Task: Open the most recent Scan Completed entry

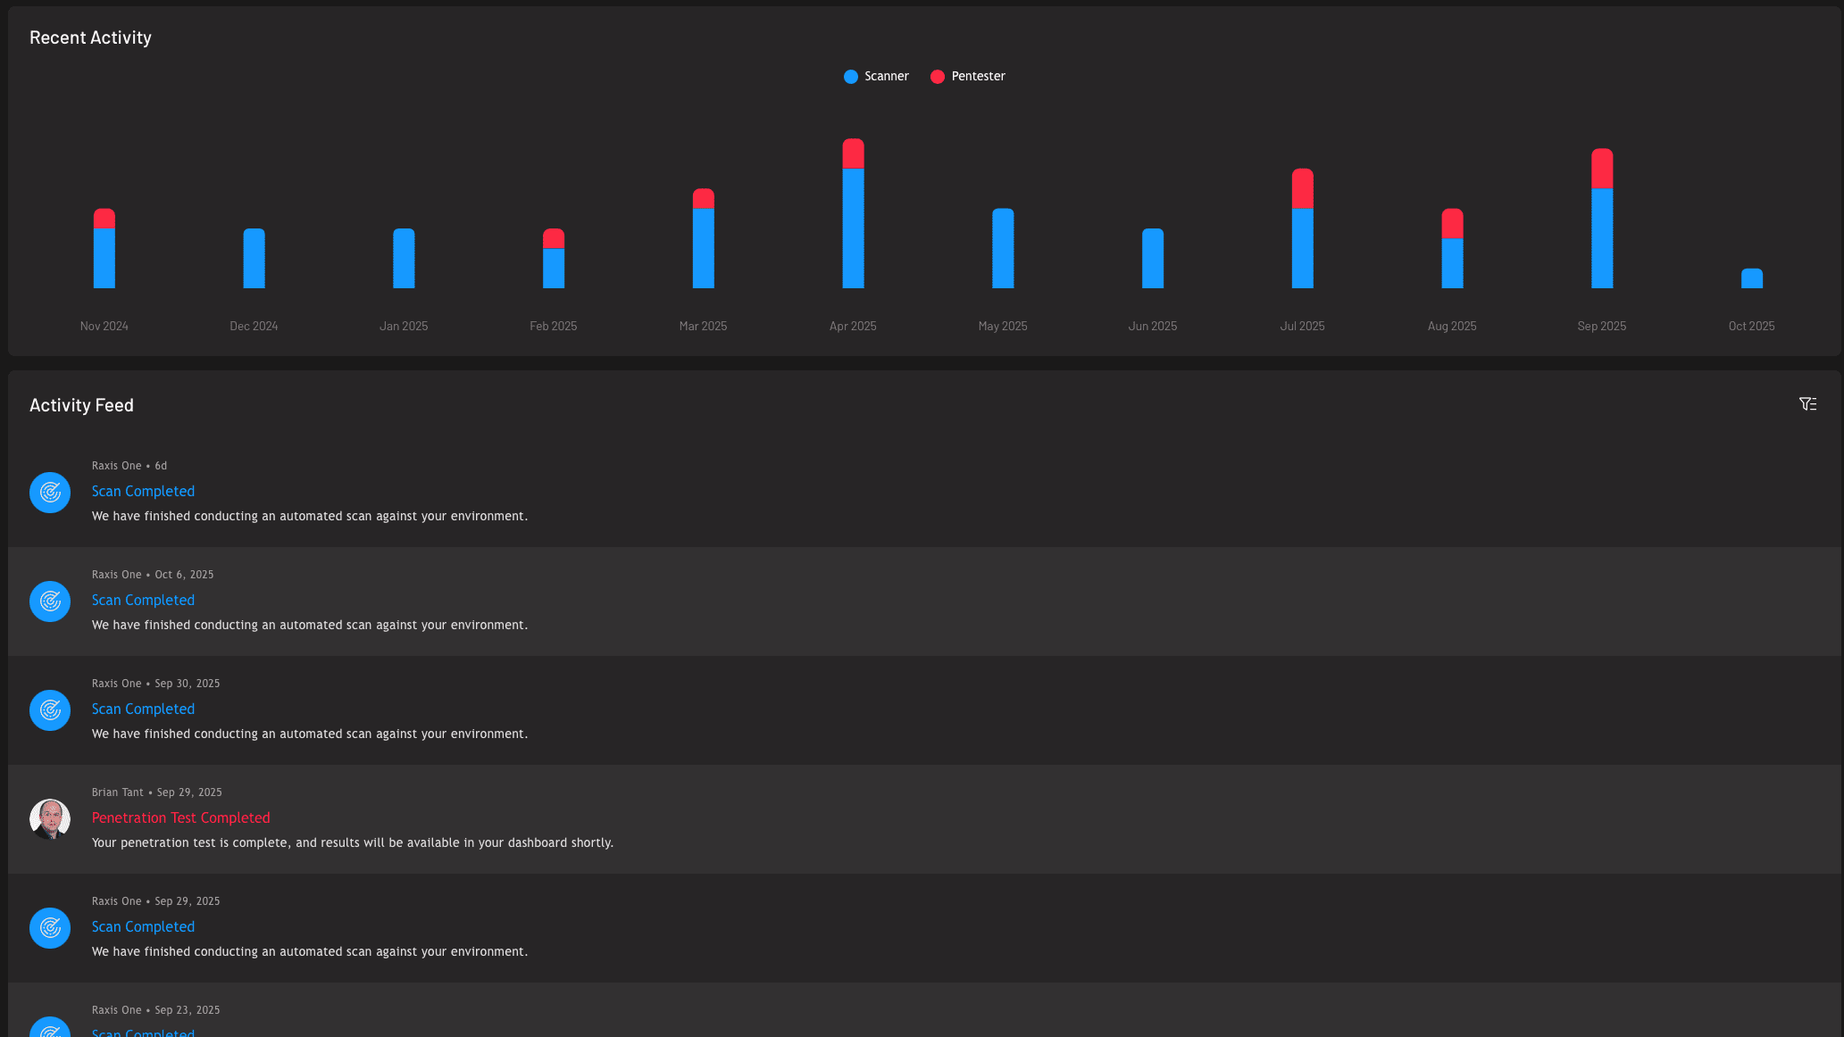Action: [x=143, y=491]
